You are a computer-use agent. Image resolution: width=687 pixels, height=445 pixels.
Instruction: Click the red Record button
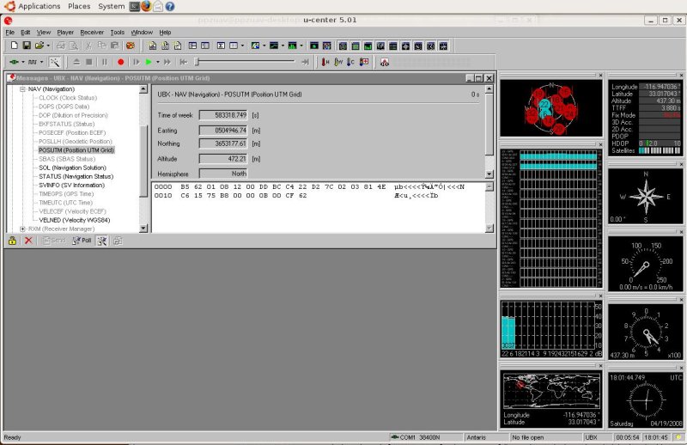point(120,62)
